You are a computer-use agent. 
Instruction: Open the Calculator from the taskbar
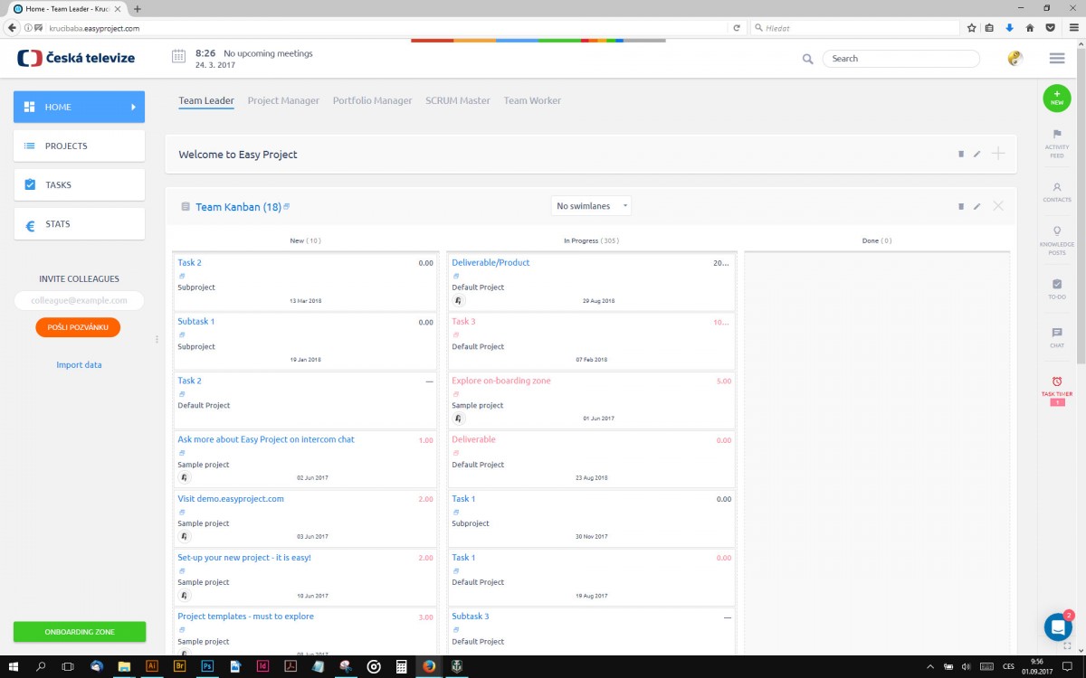pyautogui.click(x=401, y=666)
